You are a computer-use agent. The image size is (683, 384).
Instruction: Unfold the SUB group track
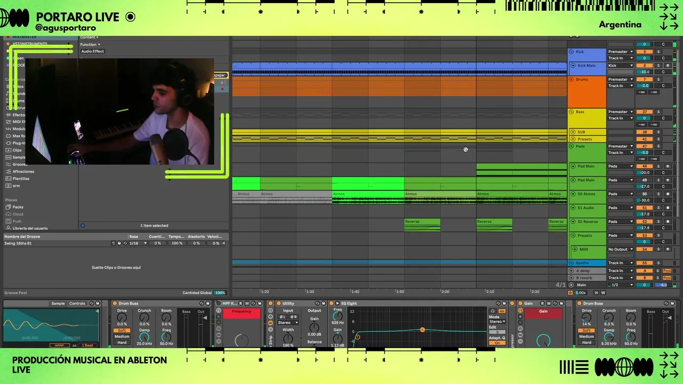(x=573, y=132)
